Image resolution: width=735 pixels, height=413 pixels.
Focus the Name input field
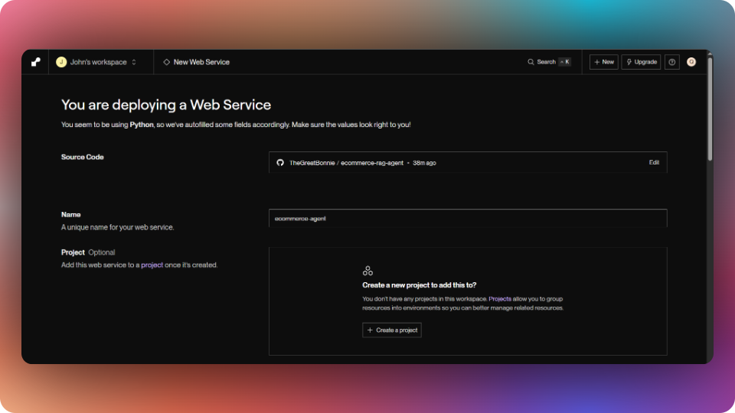pyautogui.click(x=468, y=218)
